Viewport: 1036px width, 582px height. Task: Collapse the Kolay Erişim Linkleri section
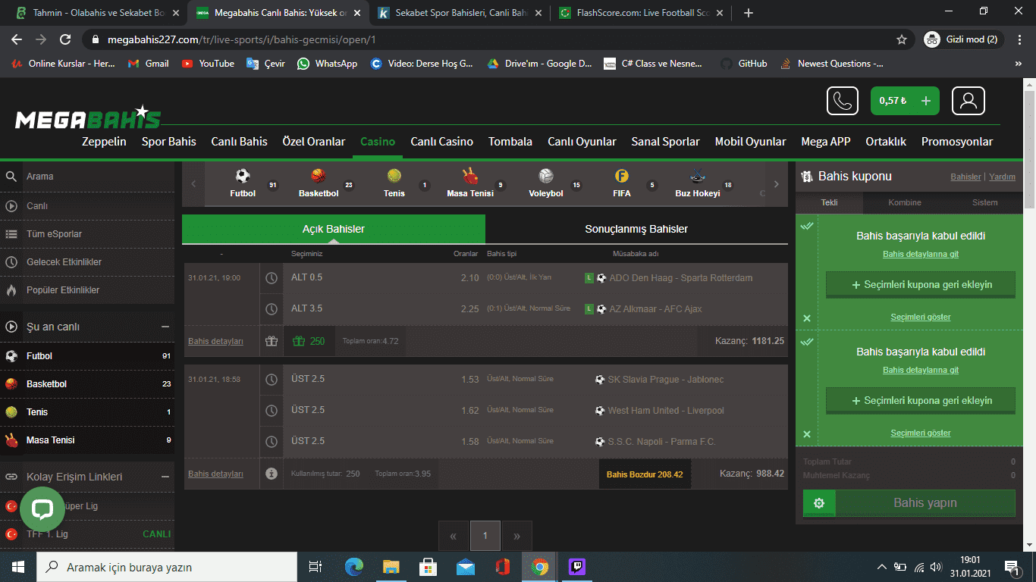click(x=165, y=477)
